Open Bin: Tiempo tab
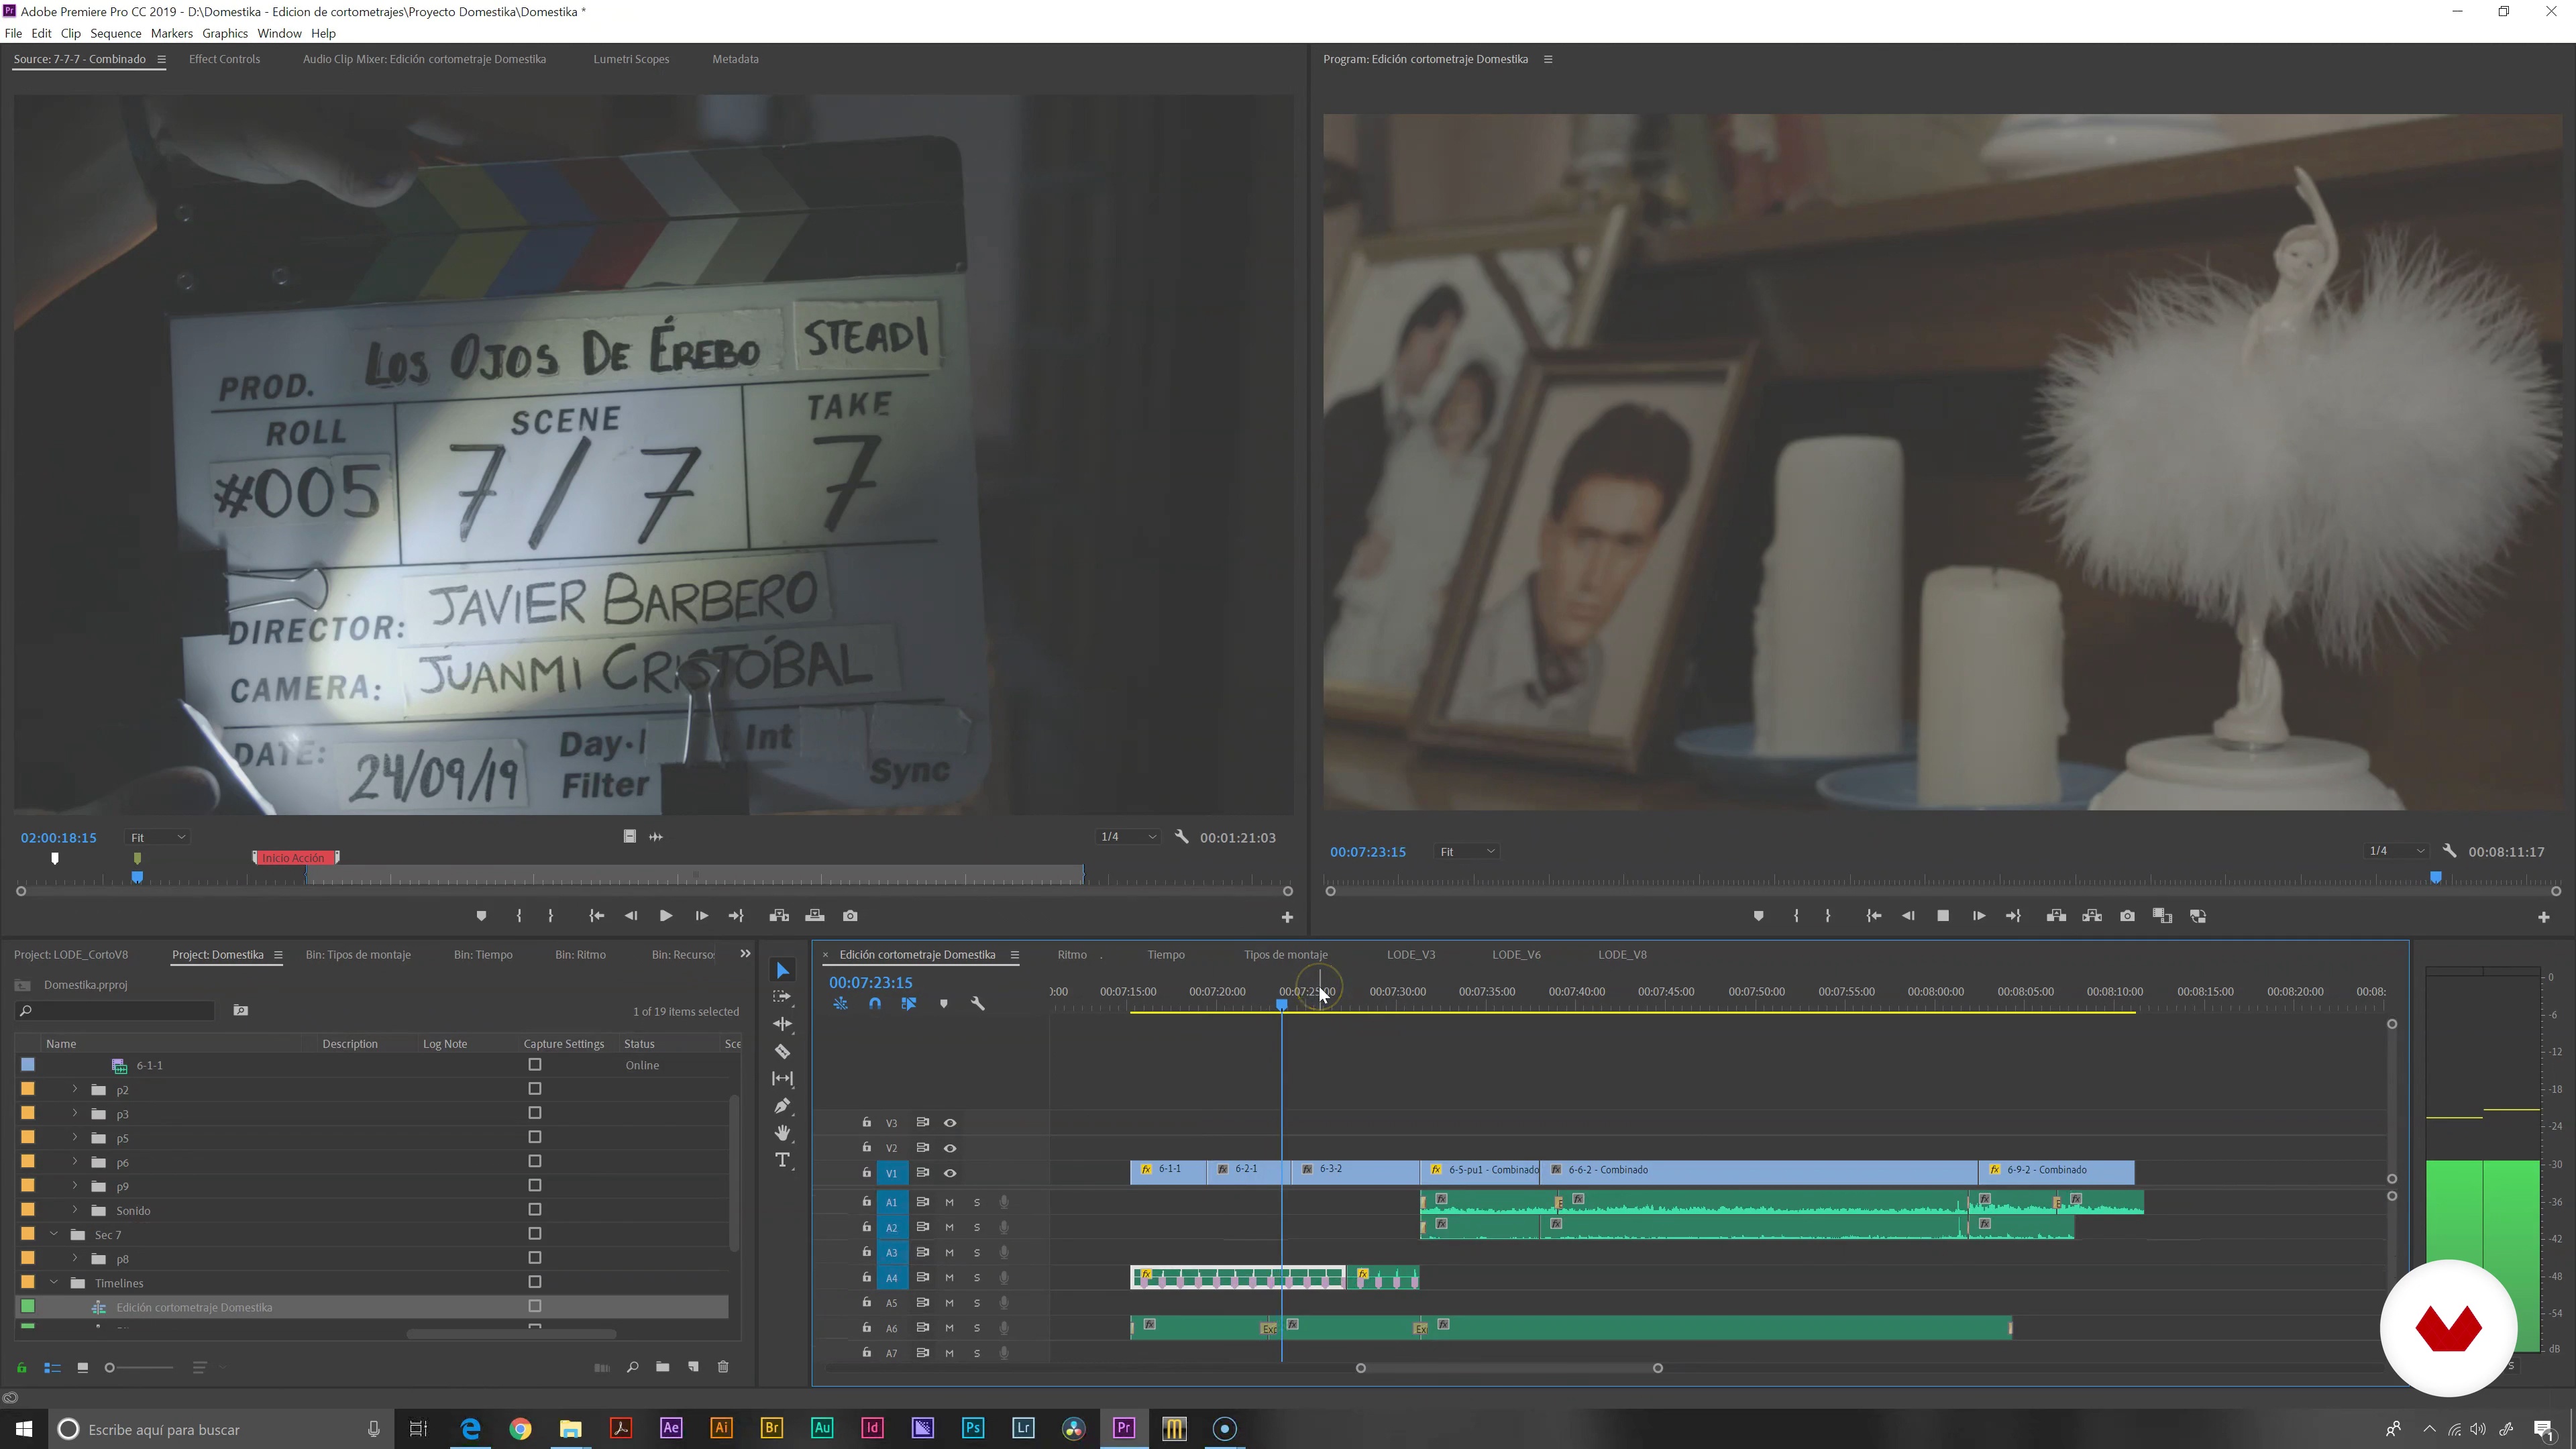Viewport: 2576px width, 1449px height. tap(483, 954)
